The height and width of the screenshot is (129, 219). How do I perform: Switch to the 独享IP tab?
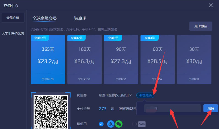80,18
